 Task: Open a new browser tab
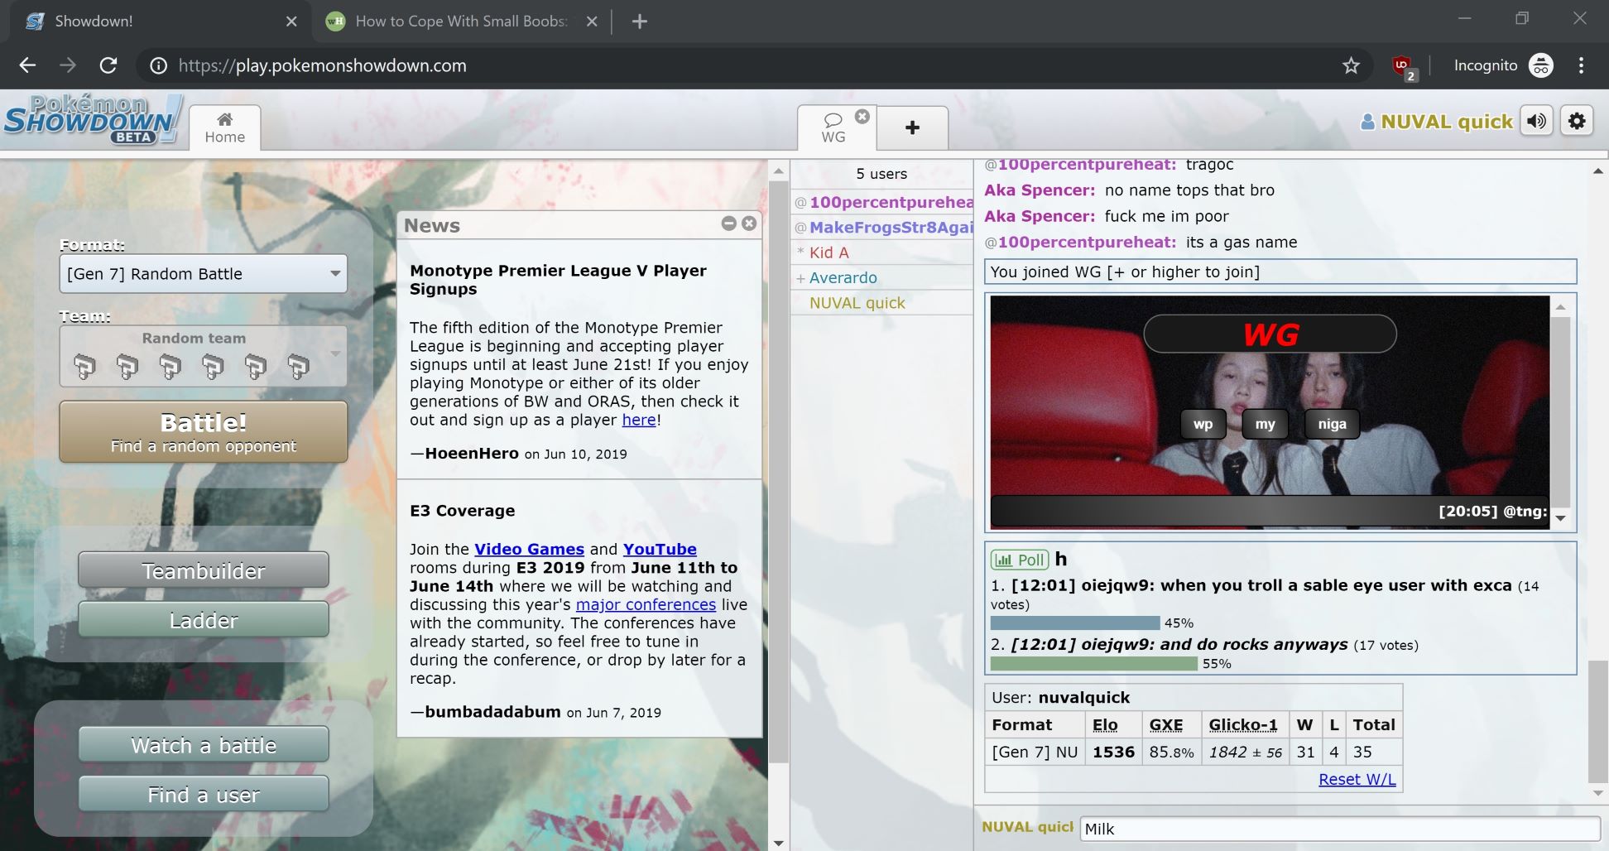pyautogui.click(x=639, y=22)
